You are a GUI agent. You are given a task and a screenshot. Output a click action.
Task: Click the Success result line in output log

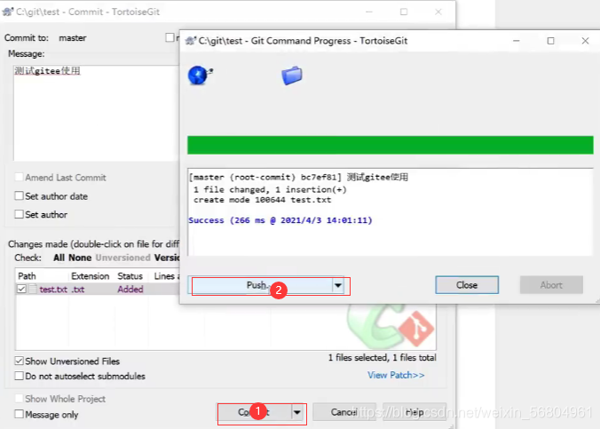tap(280, 220)
